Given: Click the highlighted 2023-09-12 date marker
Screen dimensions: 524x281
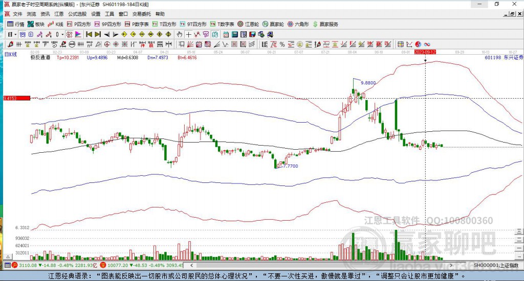Looking at the screenshot, I should click(x=425, y=52).
